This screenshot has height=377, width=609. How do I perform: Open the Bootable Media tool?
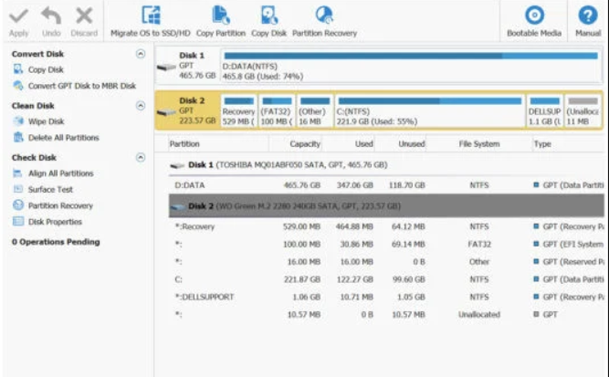(534, 15)
